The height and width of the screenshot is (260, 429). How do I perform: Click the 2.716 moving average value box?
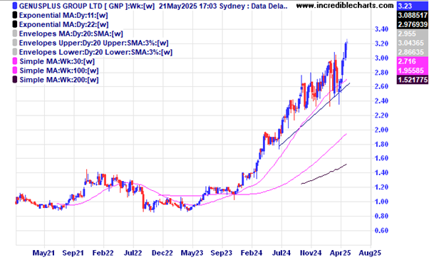coord(413,61)
